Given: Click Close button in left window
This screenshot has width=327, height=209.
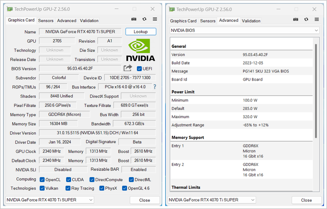Looking at the screenshot, I should (145, 200).
